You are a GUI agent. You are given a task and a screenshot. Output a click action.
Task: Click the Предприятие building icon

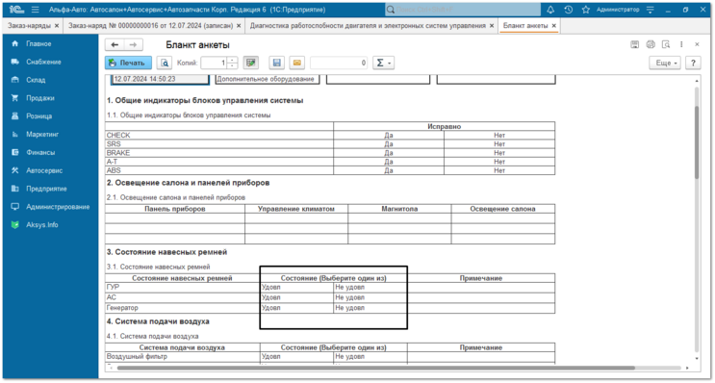[x=15, y=189]
